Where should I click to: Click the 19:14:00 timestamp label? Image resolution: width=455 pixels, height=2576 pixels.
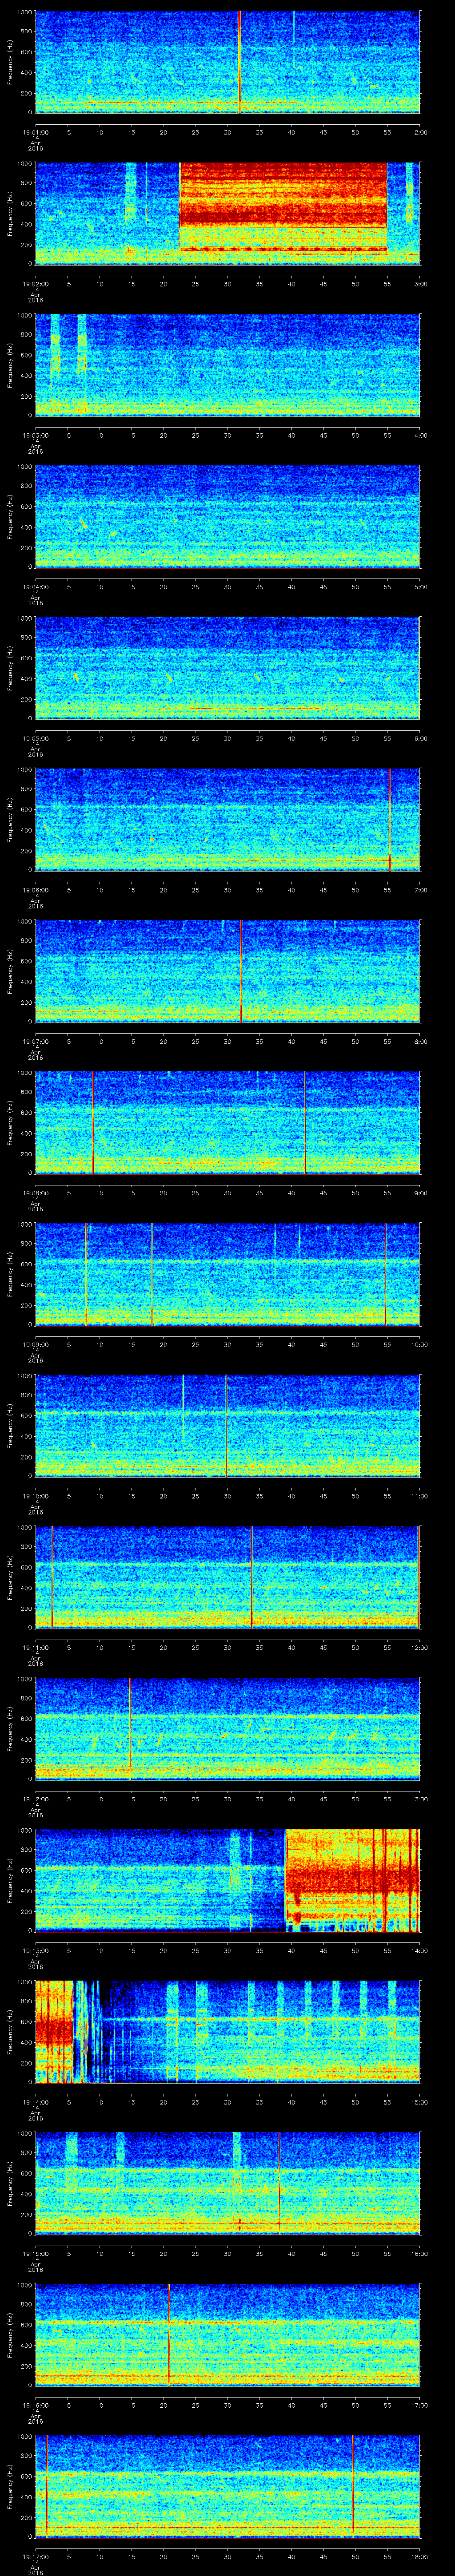tap(35, 2101)
